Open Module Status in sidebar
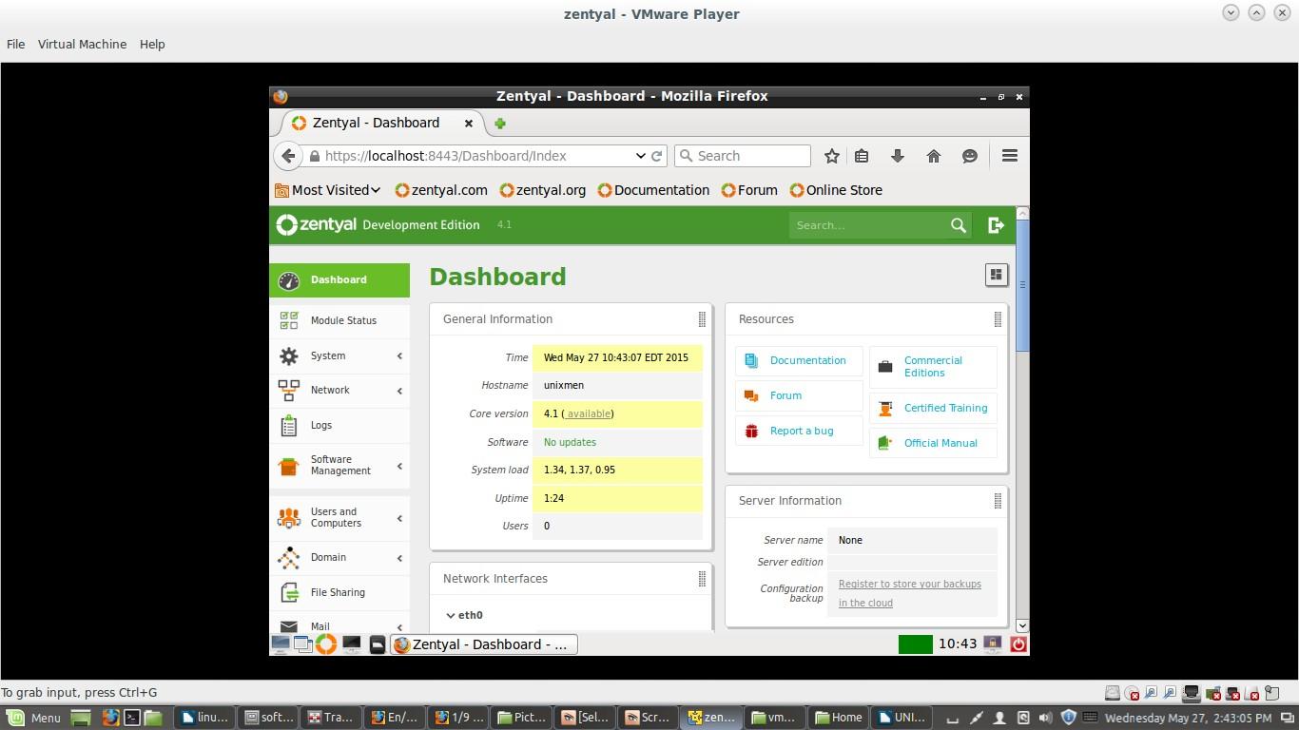The height and width of the screenshot is (730, 1299). 339,320
